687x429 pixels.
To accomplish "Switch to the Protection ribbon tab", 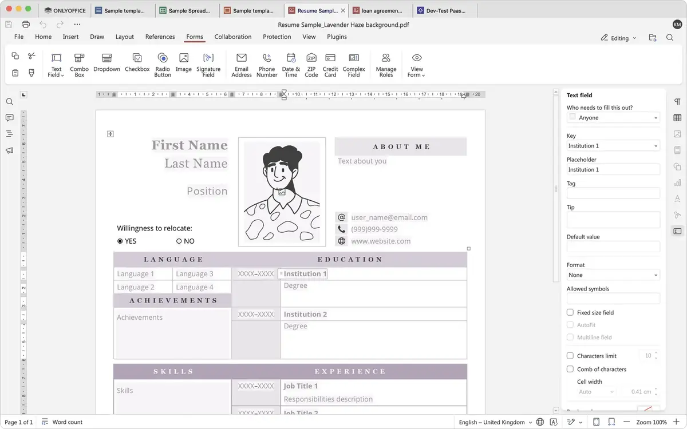I will 277,36.
